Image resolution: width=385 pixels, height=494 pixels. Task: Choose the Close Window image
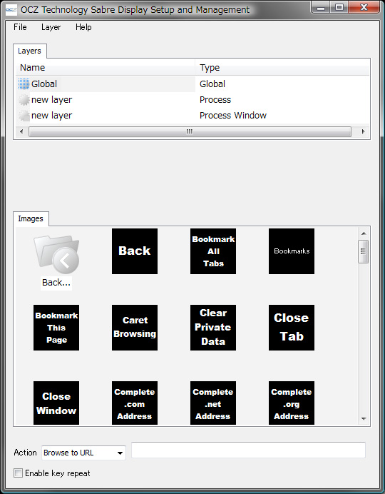56,403
